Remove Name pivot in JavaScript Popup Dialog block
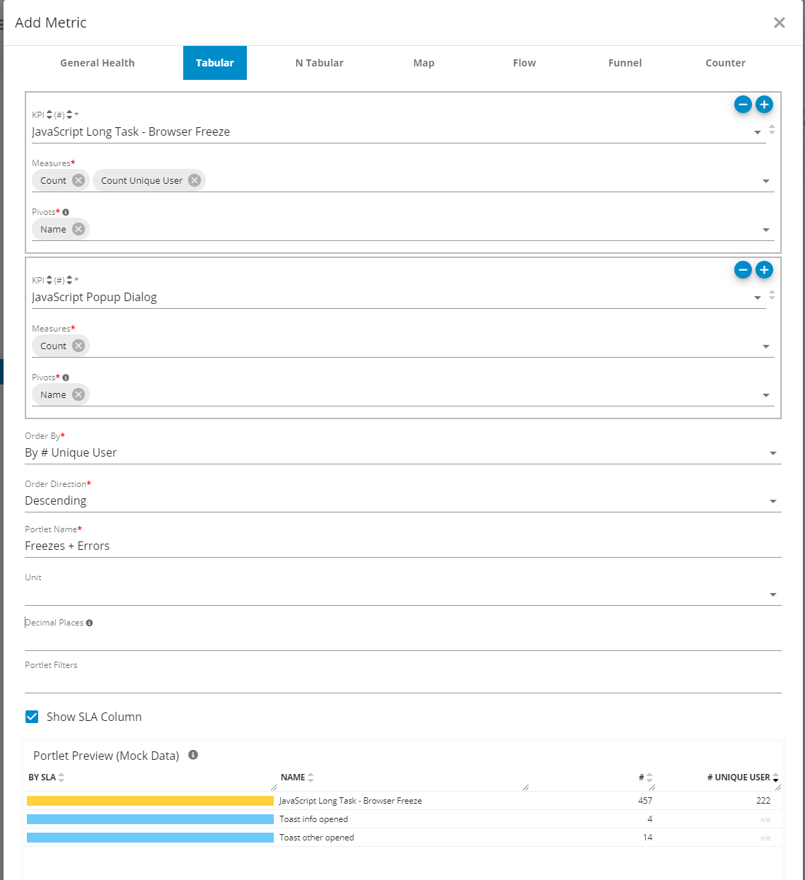 (79, 394)
